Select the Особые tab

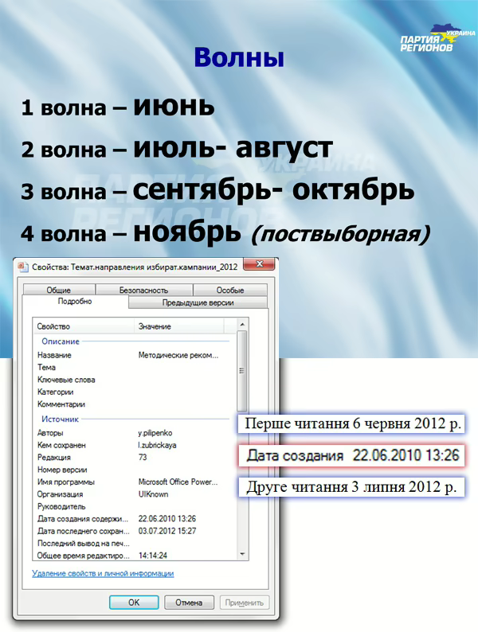[x=229, y=291]
